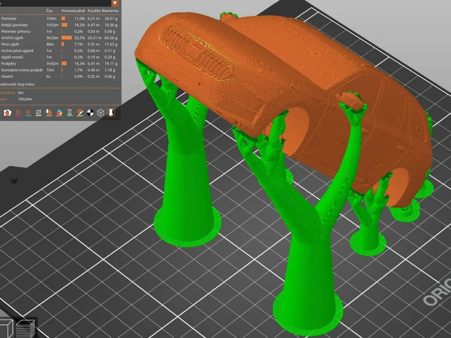Open the legend view type dropdown arrow
The width and height of the screenshot is (451, 338).
115,3
